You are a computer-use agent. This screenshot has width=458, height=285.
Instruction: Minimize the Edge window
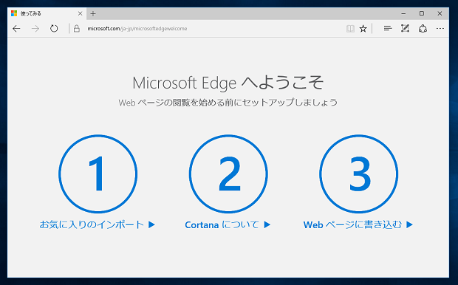[403, 13]
